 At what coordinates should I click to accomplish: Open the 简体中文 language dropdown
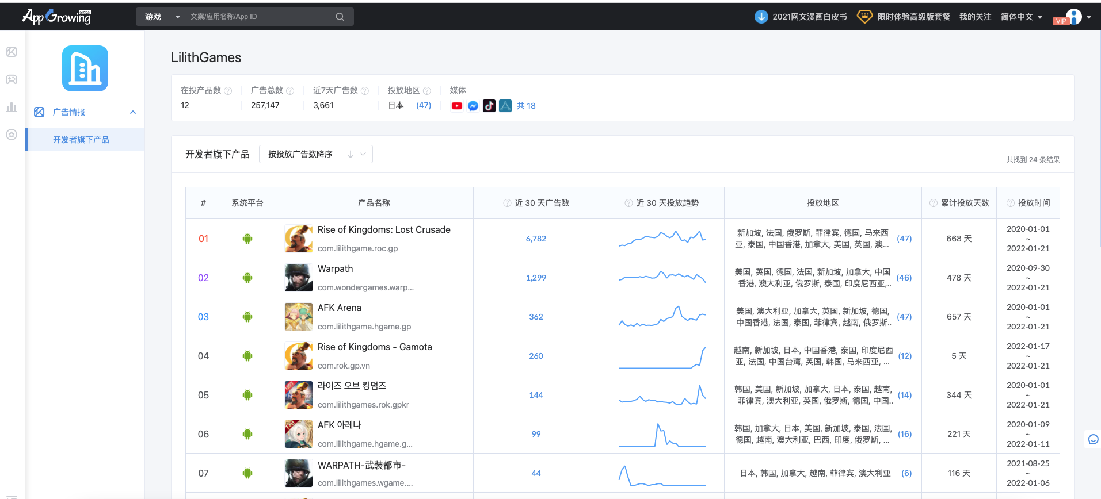coord(1022,17)
